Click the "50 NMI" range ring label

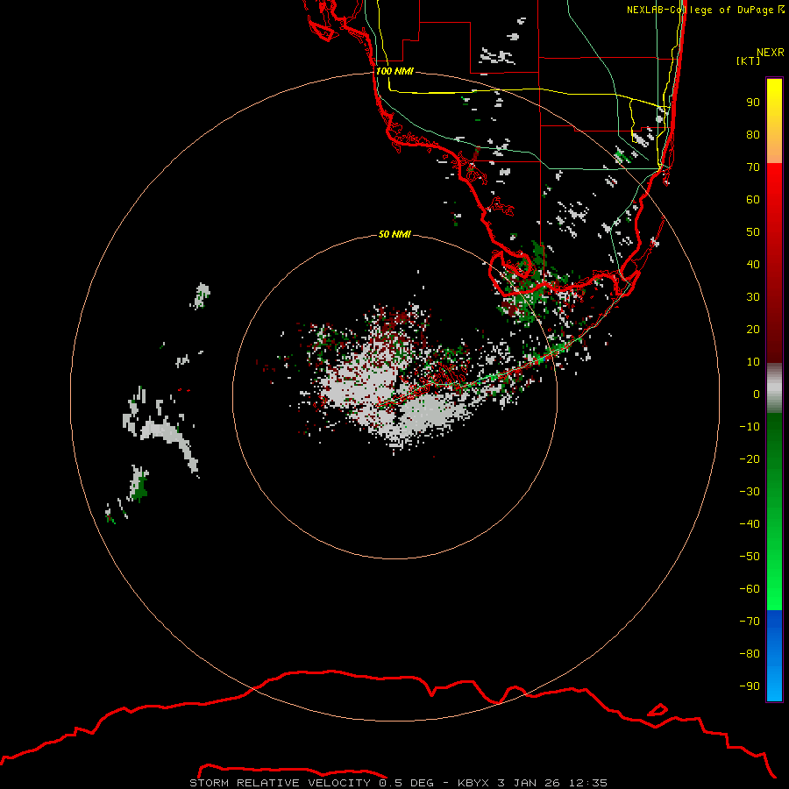point(394,234)
